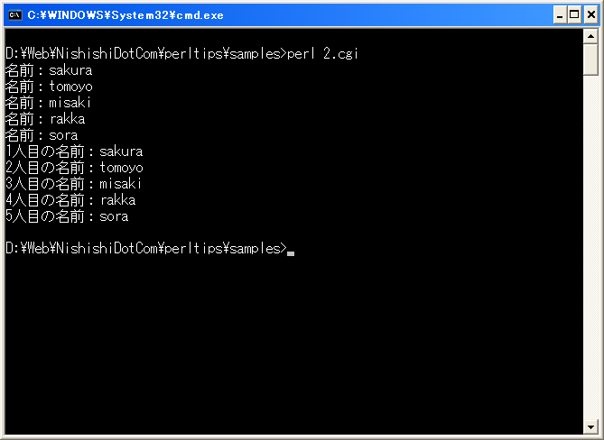Close the cmd.exe window
Viewport: 604px width, 440px height.
tap(590, 15)
